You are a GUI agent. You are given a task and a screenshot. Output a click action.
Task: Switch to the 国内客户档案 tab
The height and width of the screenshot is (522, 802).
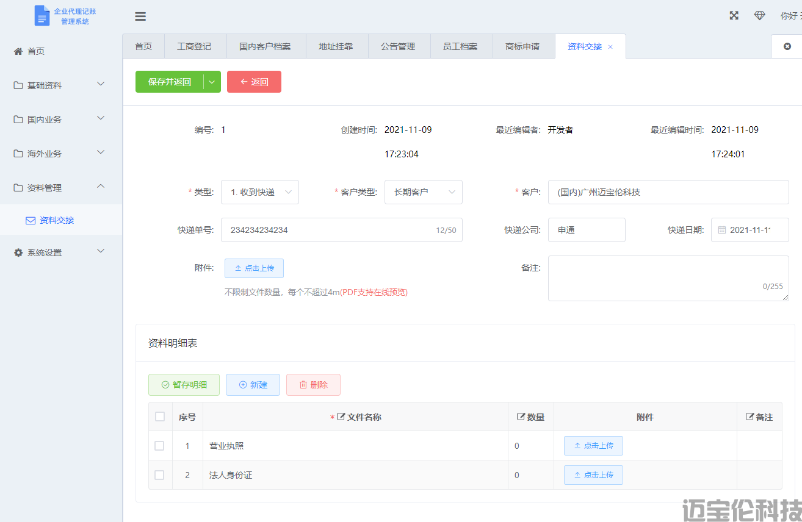(265, 46)
